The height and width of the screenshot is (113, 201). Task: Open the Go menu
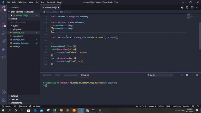click(x=37, y=2)
